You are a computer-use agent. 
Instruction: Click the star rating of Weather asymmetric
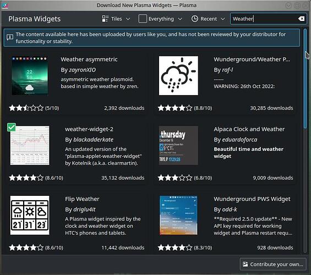26,108
